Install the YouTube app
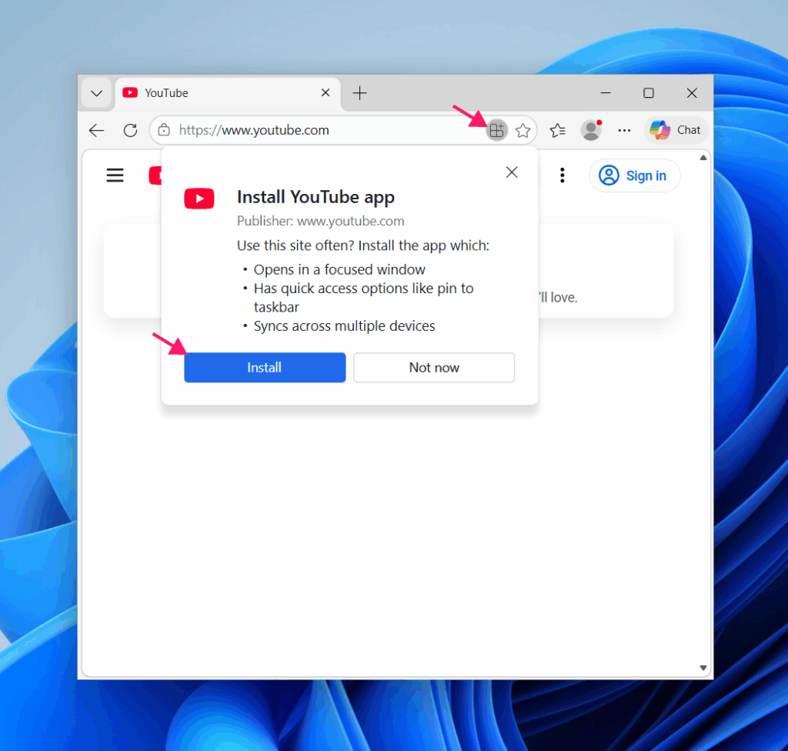788x751 pixels. pyautogui.click(x=265, y=368)
